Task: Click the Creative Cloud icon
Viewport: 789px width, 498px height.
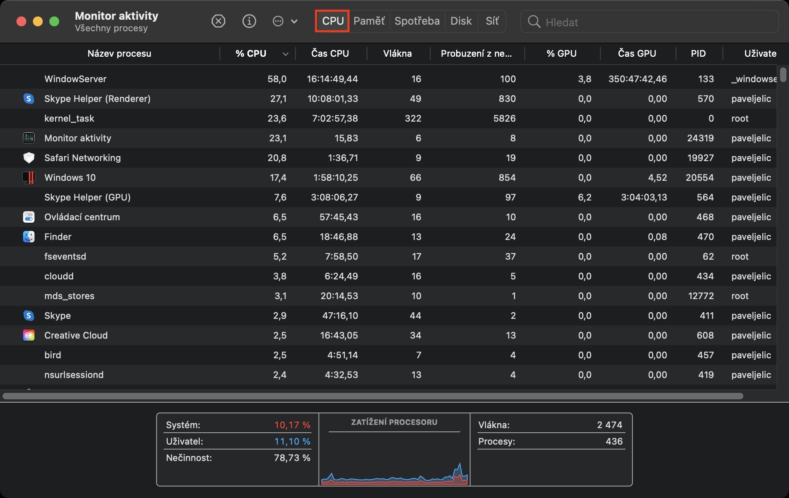Action: pos(28,335)
